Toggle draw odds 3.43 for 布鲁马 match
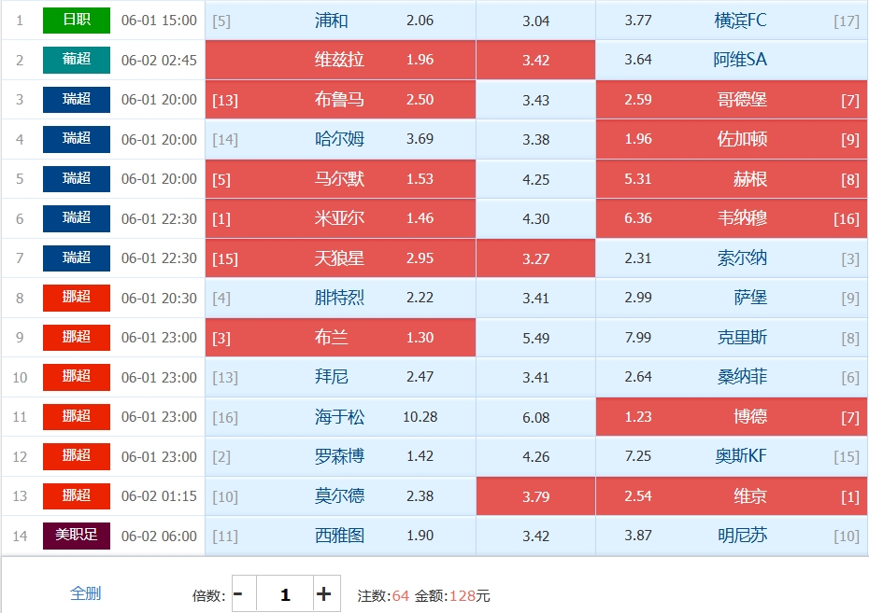 click(x=536, y=100)
